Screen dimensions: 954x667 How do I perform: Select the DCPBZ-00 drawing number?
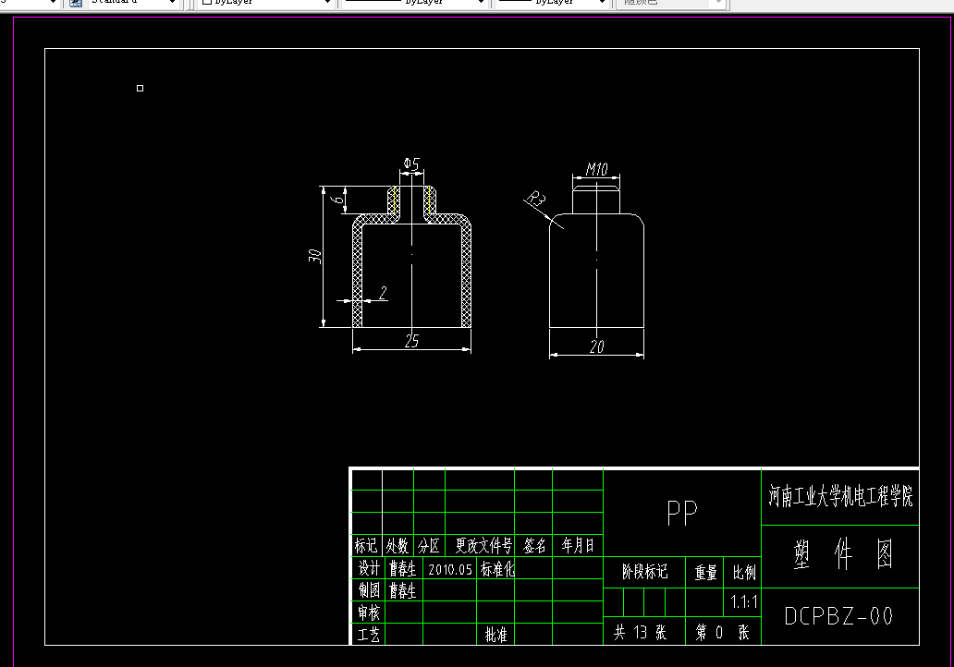coord(838,616)
